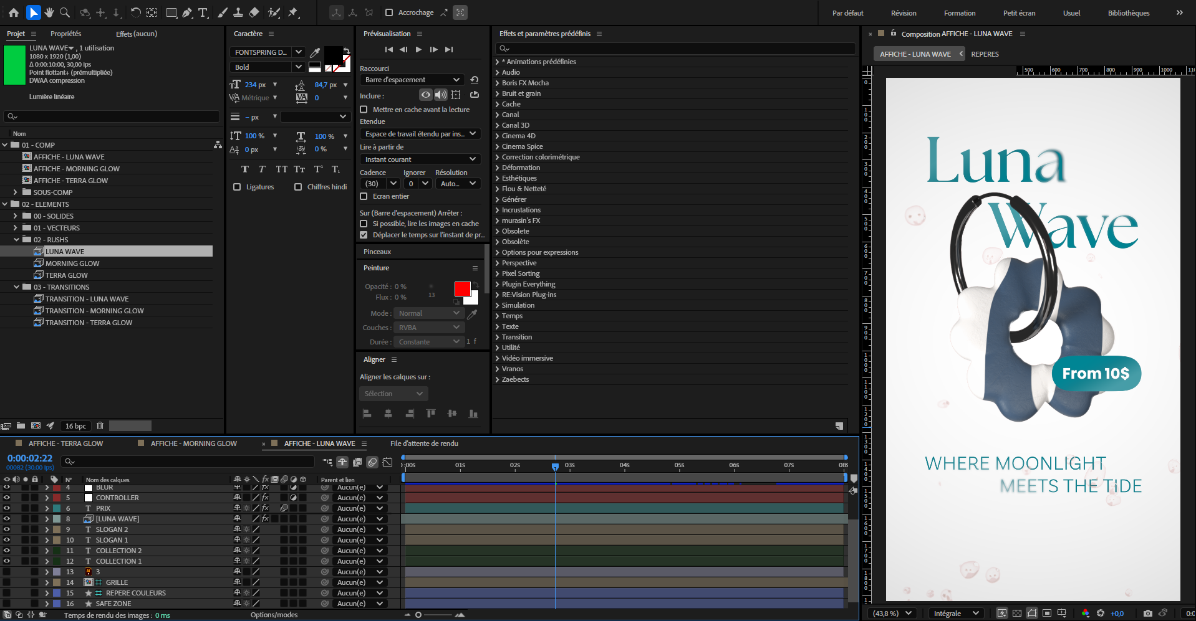
Task: Switch to the Révision workspace
Action: [904, 13]
